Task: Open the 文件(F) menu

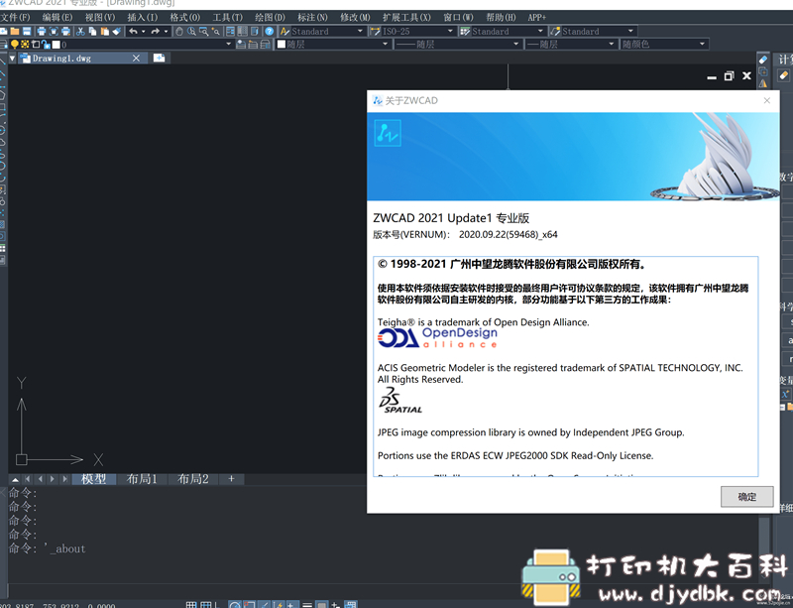Action: pos(15,17)
